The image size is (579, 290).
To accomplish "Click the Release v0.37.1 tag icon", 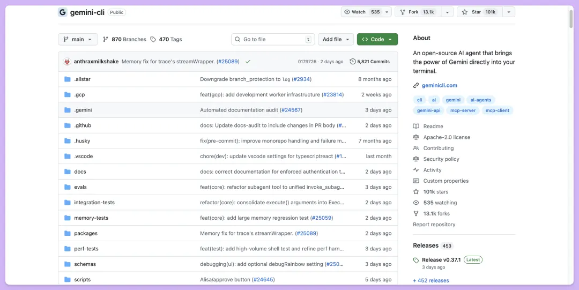I will point(416,260).
